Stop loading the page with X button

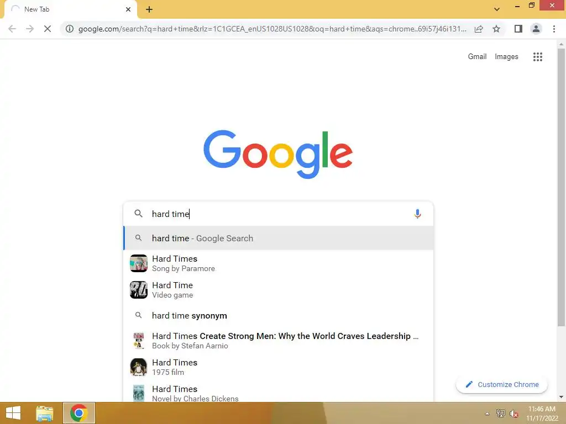point(48,29)
